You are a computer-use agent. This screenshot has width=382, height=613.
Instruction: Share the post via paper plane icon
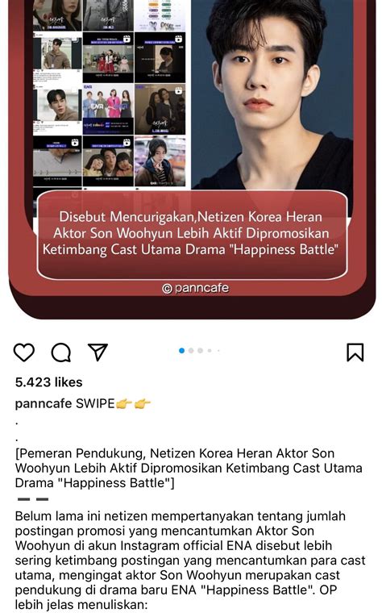[x=98, y=352]
